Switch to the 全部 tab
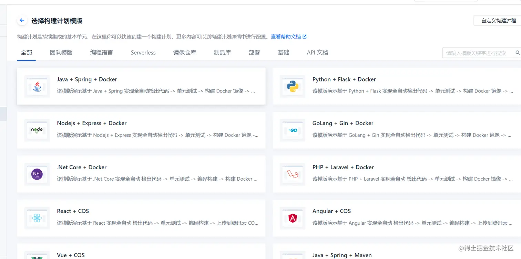The image size is (521, 259). (27, 53)
